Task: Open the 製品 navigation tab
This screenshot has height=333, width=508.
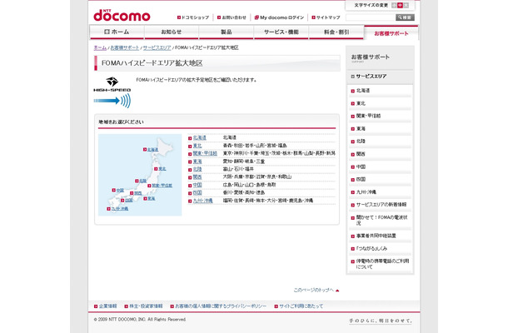Action: coord(227,32)
